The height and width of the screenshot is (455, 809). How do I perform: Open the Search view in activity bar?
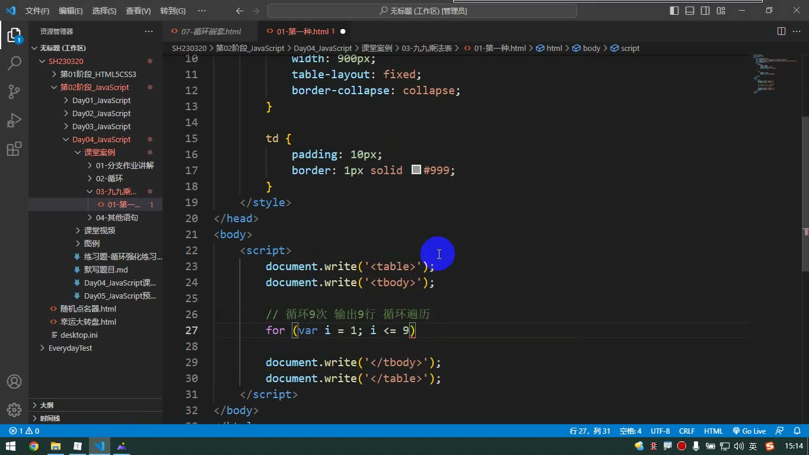(x=14, y=63)
